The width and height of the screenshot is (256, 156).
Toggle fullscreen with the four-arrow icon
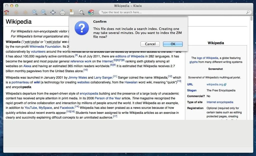pos(53,12)
